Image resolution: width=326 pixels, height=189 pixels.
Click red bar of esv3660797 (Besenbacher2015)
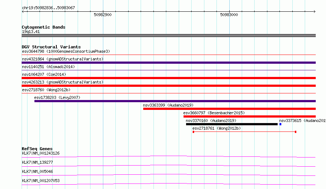coord(249,116)
